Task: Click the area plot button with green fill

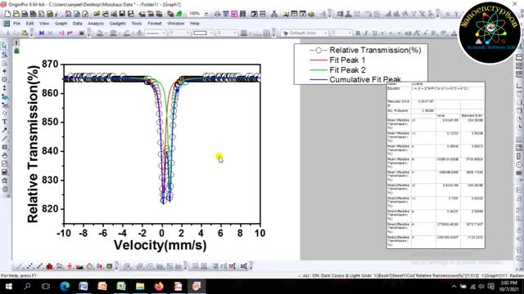Action: click(79, 266)
